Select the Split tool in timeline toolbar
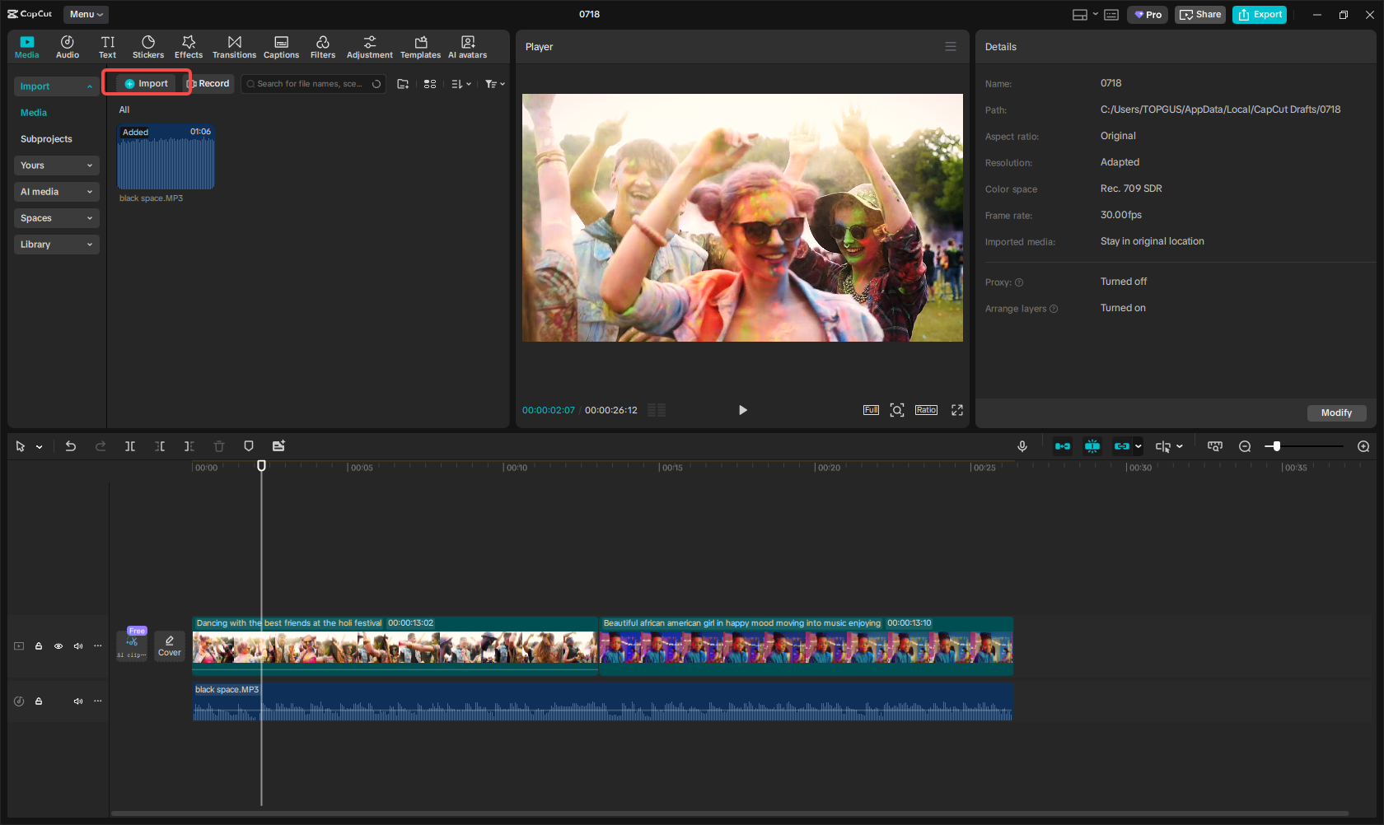This screenshot has width=1384, height=825. pyautogui.click(x=129, y=445)
